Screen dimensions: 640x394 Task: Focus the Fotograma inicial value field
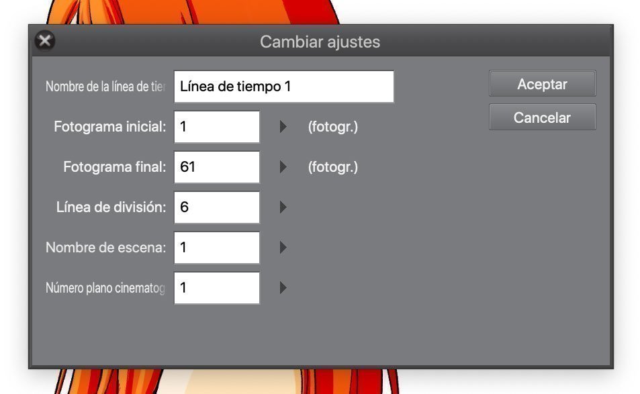point(217,127)
